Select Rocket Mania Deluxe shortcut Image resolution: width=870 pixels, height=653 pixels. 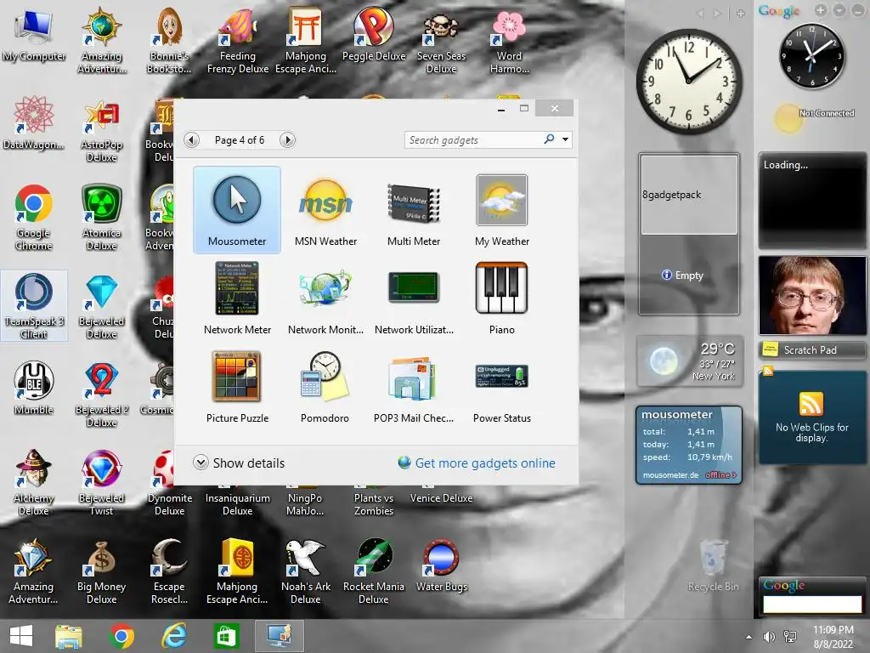(374, 572)
